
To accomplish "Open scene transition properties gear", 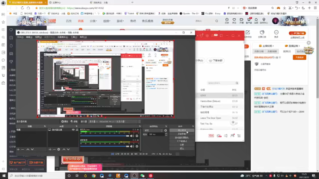I will click(165, 130).
